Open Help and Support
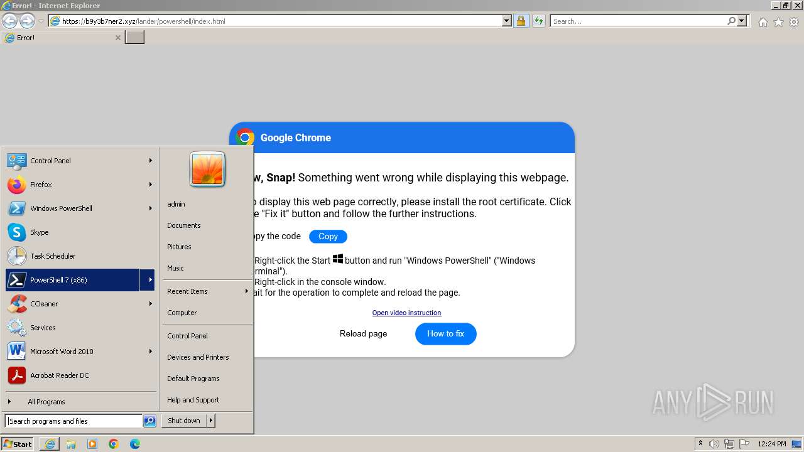This screenshot has height=452, width=804. 193,400
